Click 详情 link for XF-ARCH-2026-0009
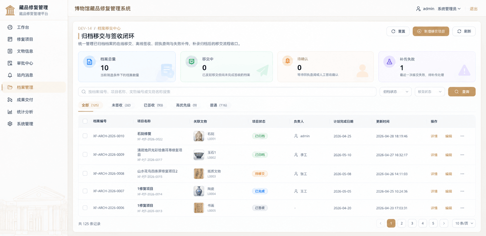The height and width of the screenshot is (236, 486). click(434, 155)
